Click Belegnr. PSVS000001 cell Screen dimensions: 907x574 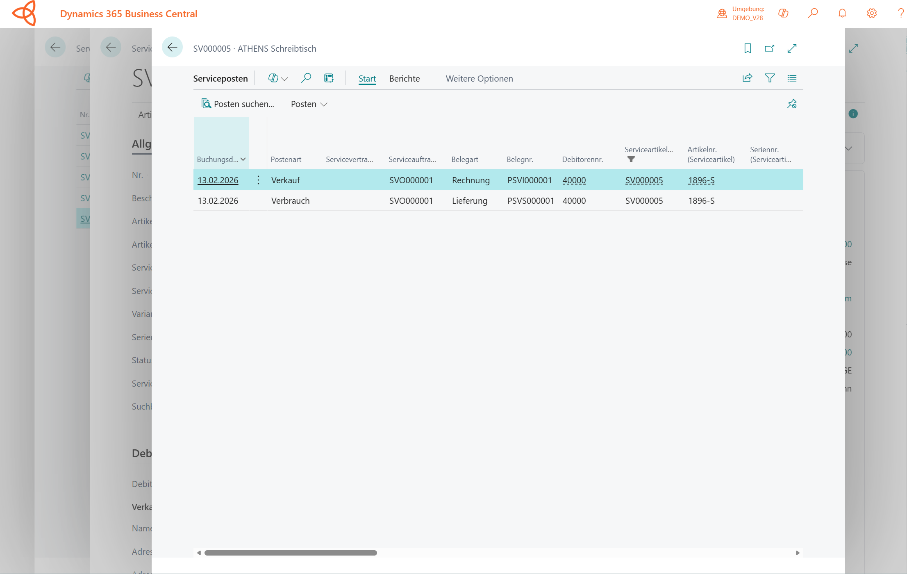[x=530, y=201]
